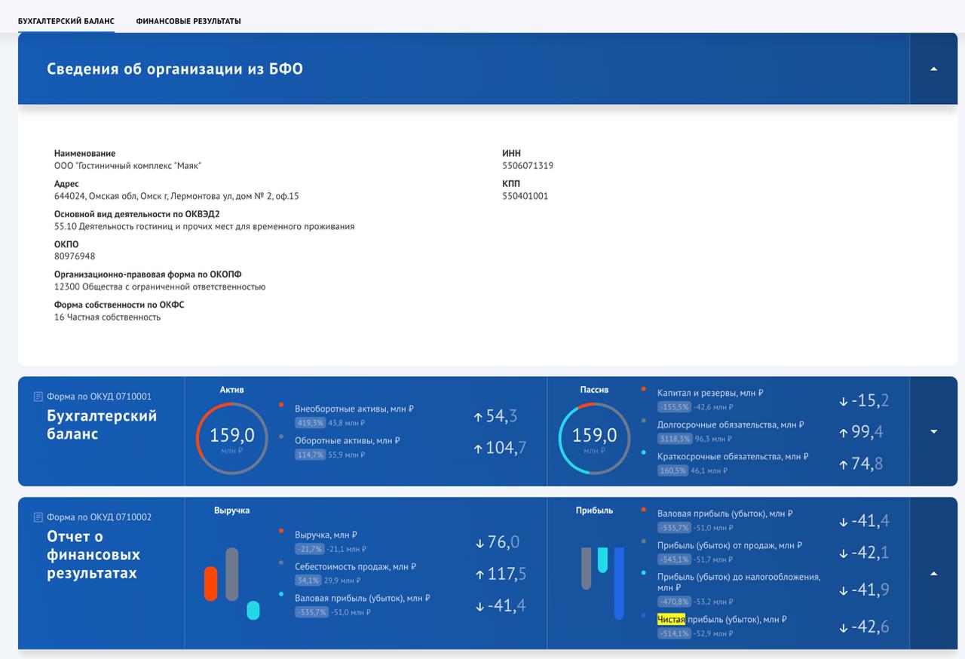Image resolution: width=965 pixels, height=659 pixels.
Task: Open the Бухгалтерский баланс heading
Action: click(x=102, y=425)
